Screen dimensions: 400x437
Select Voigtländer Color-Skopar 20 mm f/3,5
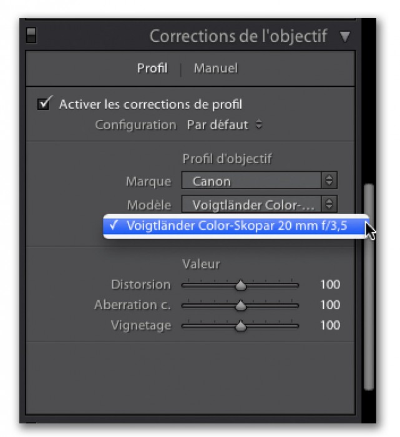click(x=235, y=226)
